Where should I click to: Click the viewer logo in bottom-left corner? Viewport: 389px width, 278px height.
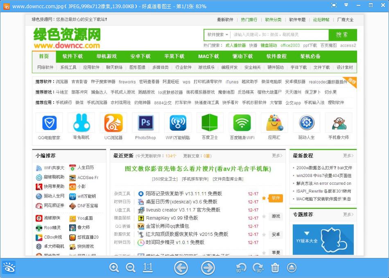point(9,267)
